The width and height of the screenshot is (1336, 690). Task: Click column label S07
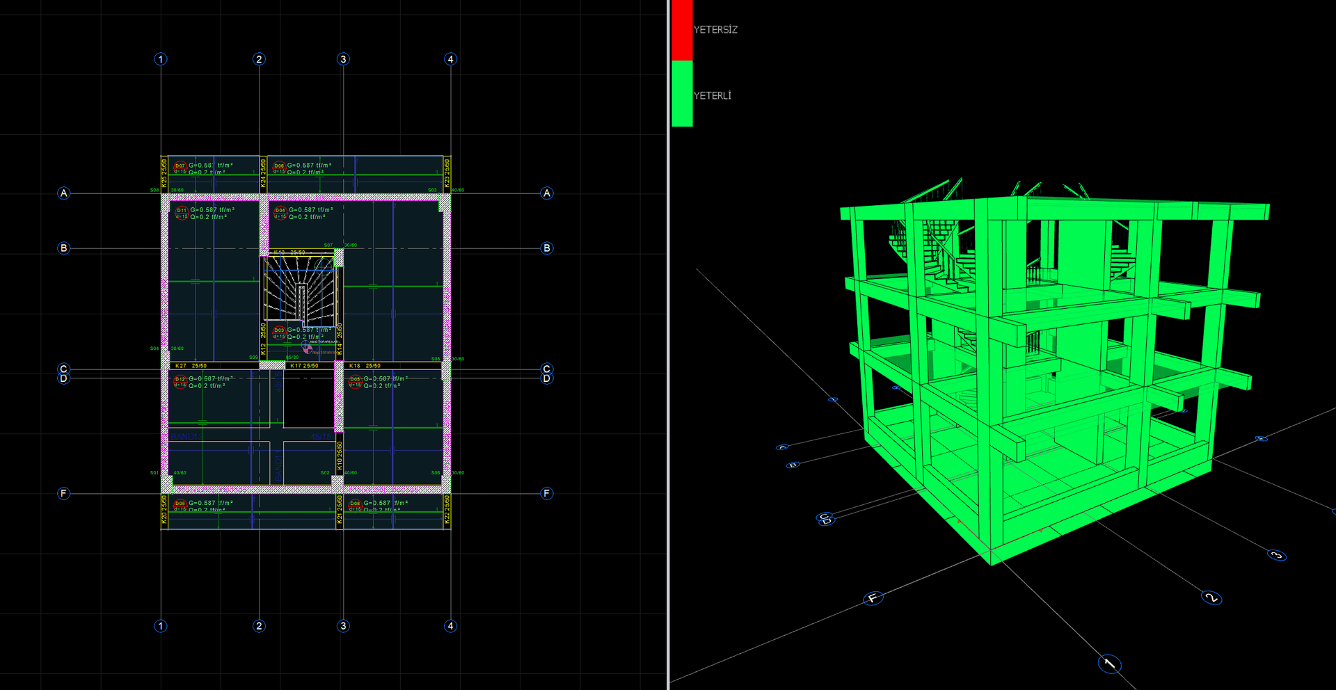[x=328, y=246]
